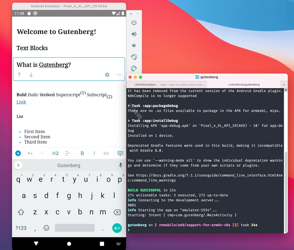Tap the Second Item list entry
This screenshot has width=294, height=250.
[37, 137]
